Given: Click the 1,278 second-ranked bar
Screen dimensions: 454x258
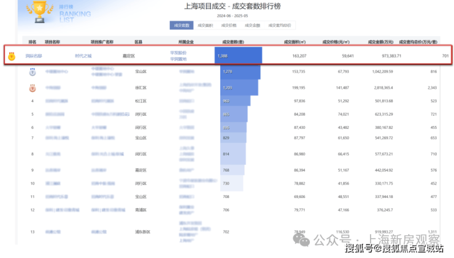Looking at the screenshot, I should coord(240,72).
